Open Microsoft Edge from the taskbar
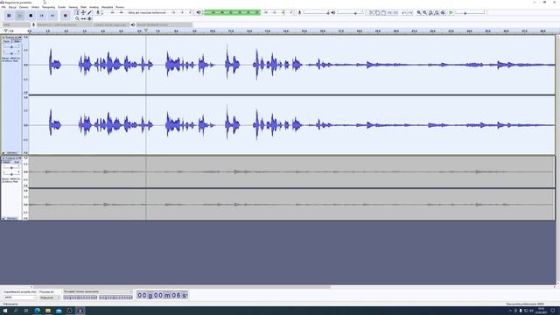 coord(37,311)
